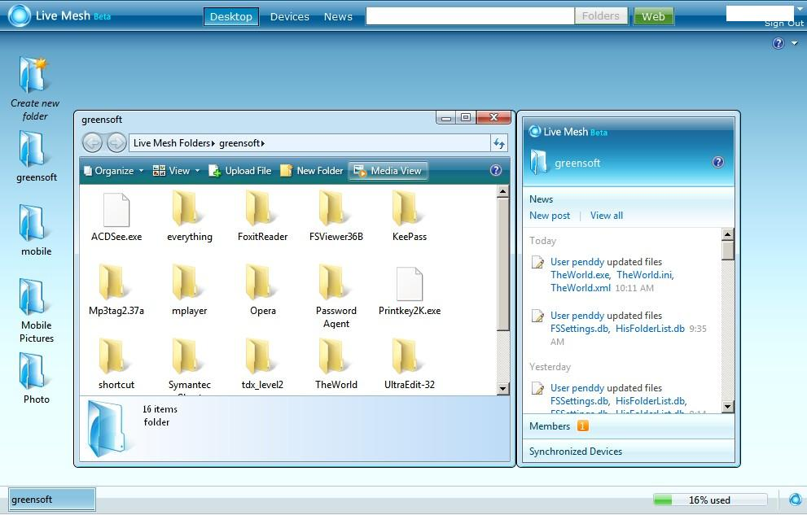Image resolution: width=807 pixels, height=515 pixels.
Task: Open help in the folder toolbar
Action: (x=496, y=170)
